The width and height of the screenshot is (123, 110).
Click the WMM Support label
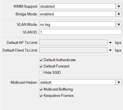(26, 7)
